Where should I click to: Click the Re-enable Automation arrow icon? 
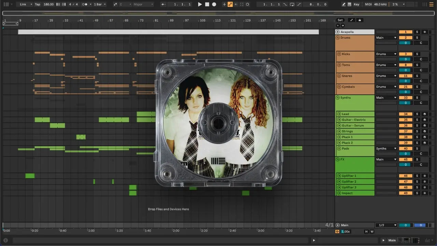(236, 4)
